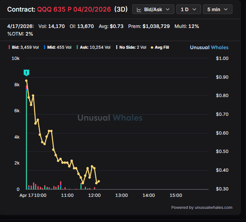Click the $1.00 price axis label
This screenshot has width=246, height=222.
222,58
